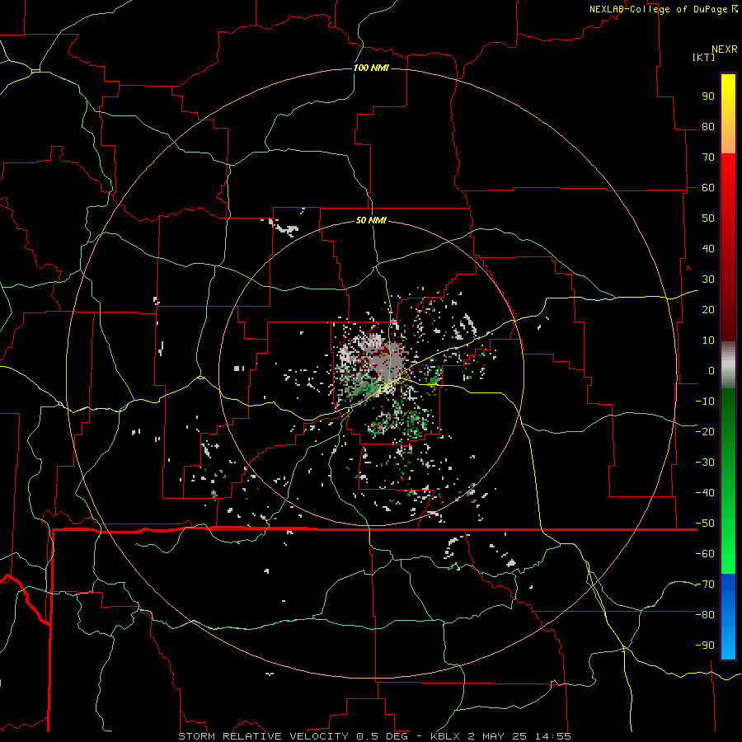The width and height of the screenshot is (742, 742).
Task: Click the positive 60 knot scale label
Action: pos(708,188)
